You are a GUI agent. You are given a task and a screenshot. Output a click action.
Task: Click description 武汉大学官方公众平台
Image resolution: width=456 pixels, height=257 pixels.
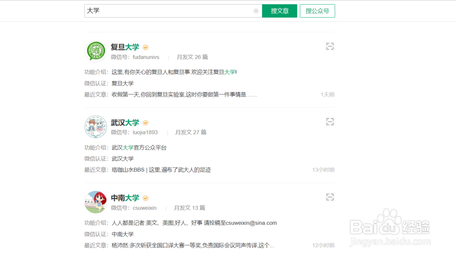click(x=139, y=148)
